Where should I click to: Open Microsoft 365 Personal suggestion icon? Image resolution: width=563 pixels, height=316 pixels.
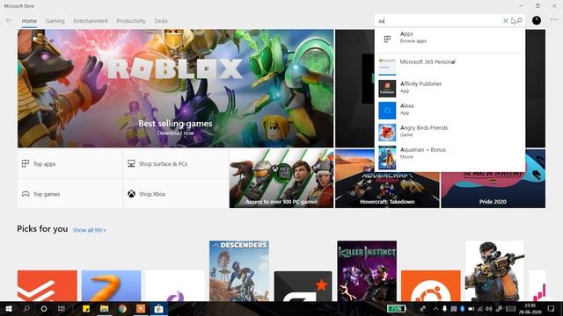(387, 67)
